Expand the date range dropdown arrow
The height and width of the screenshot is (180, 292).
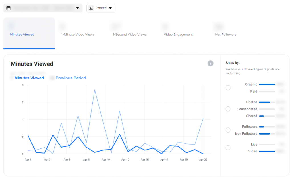tap(78, 8)
